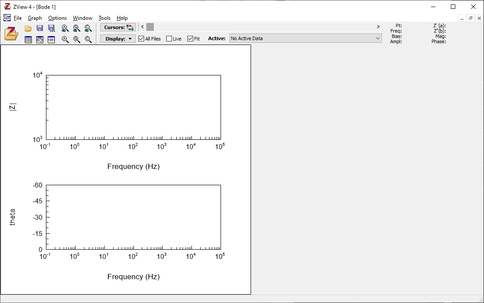Click the Z' (a): readout label

pyautogui.click(x=439, y=26)
